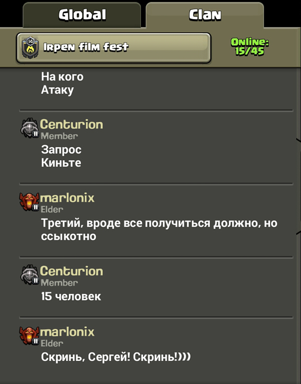Select the 'Скринь, Сергей! Скринь!)))' message
Image resolution: width=301 pixels, height=384 pixels.
point(116,357)
